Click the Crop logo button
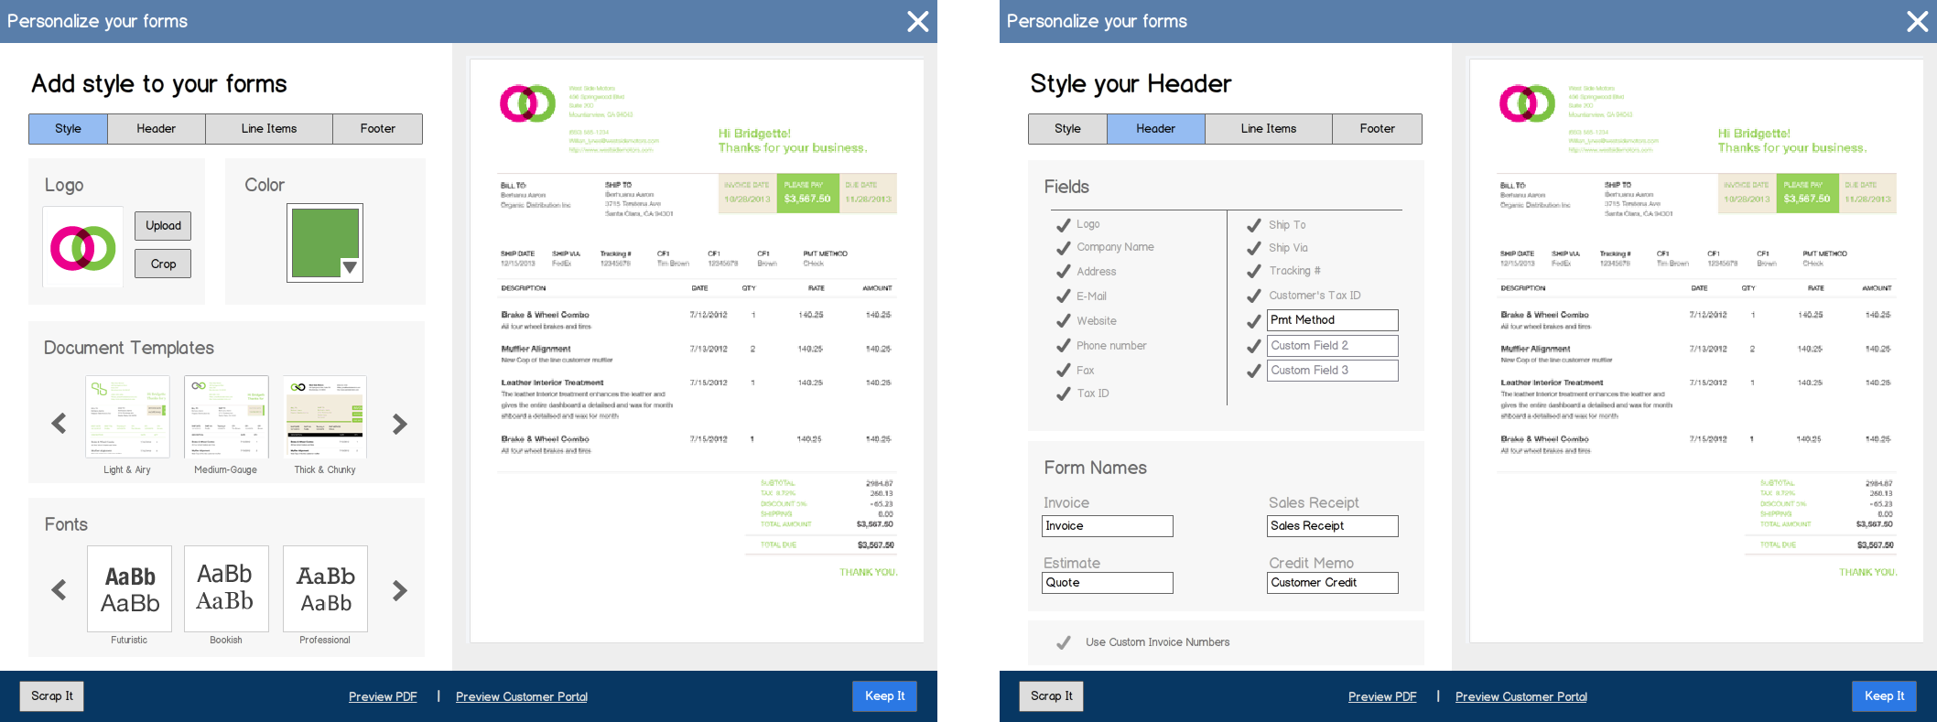1937x722 pixels. pos(163,264)
